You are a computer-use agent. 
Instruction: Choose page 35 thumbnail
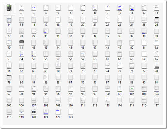pos(107,31)
